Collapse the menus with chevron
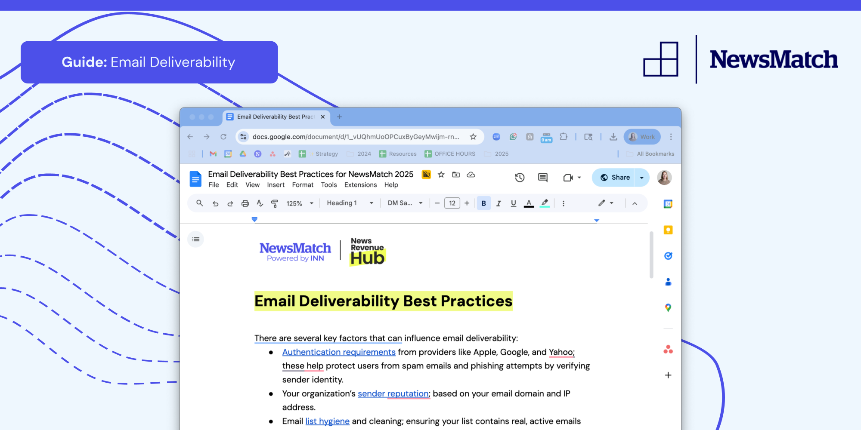This screenshot has width=861, height=430. coord(635,203)
